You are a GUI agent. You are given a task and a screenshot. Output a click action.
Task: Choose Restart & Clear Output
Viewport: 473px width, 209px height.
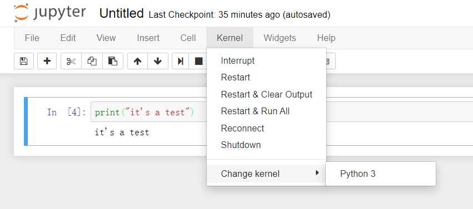266,94
